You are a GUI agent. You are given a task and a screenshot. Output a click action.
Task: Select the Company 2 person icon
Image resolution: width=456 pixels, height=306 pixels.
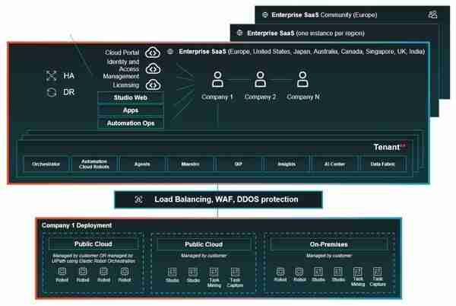point(260,79)
